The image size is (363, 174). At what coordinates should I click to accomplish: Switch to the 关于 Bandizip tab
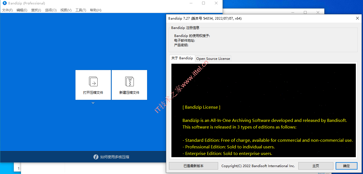[x=182, y=58]
